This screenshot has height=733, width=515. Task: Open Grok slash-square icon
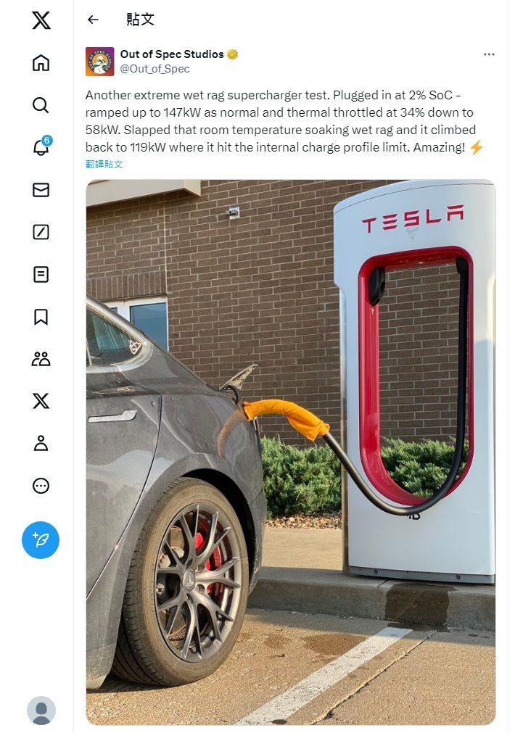pyautogui.click(x=41, y=232)
